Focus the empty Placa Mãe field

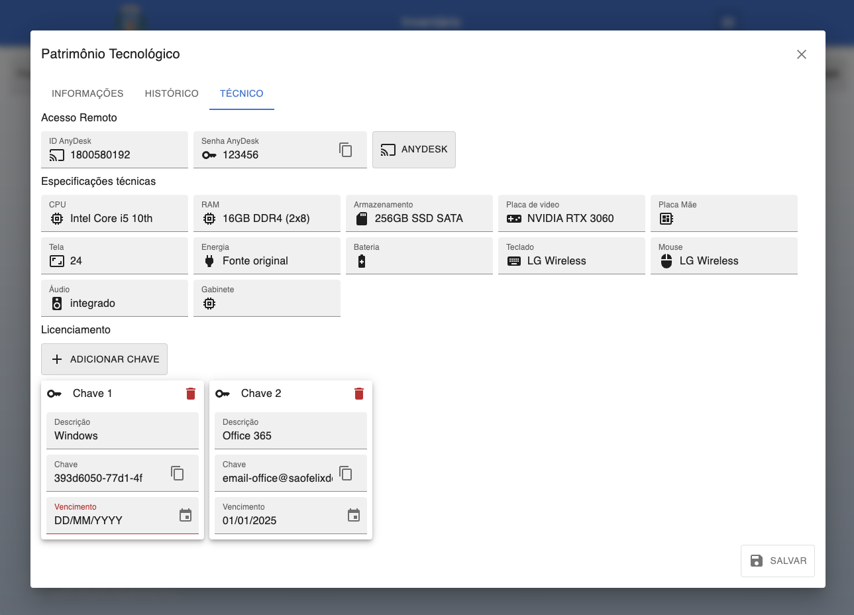click(x=732, y=219)
